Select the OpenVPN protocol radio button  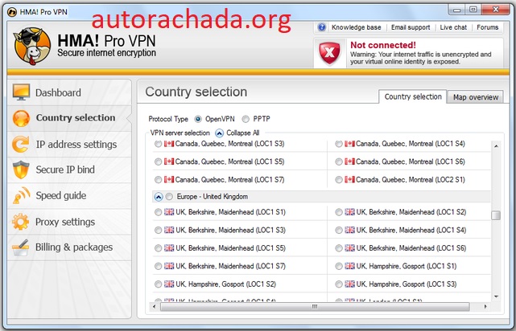click(x=198, y=119)
